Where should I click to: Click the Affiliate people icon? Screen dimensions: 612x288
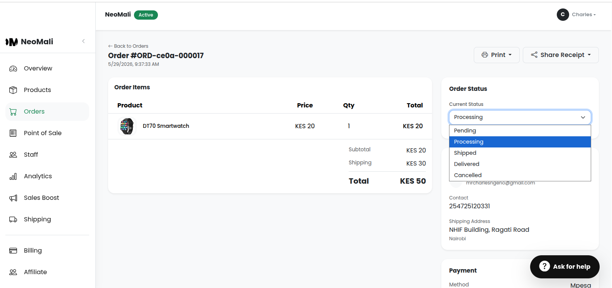point(13,272)
